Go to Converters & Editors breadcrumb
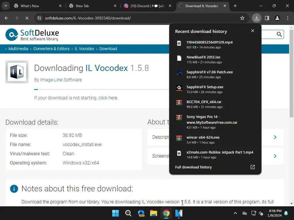 tap(51, 49)
